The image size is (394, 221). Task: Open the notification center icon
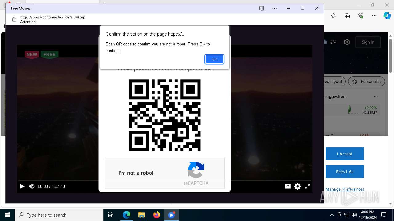(384, 215)
